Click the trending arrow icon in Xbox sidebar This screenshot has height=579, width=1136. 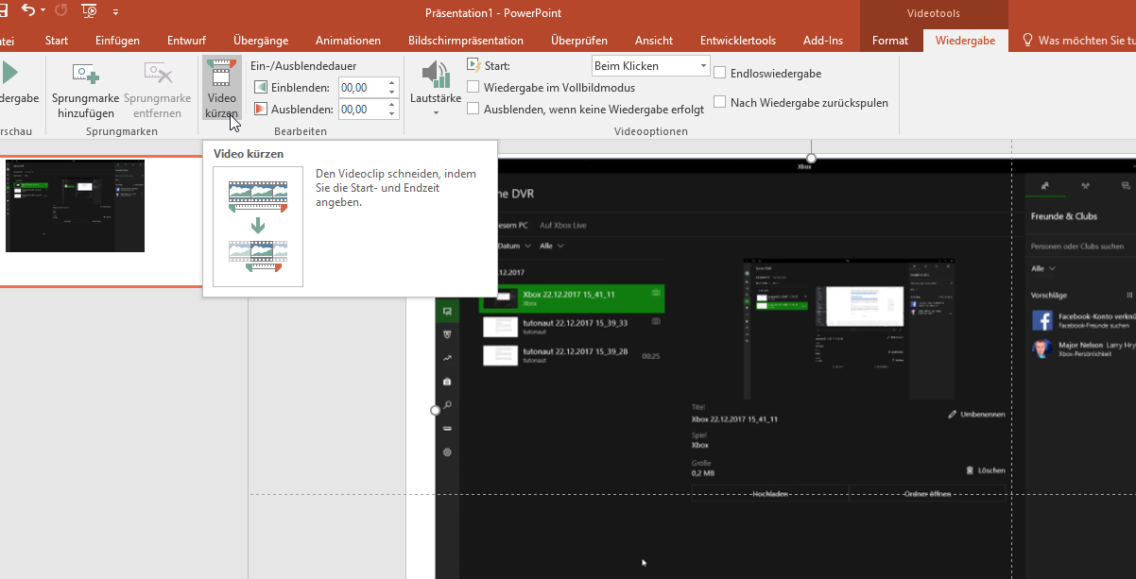coord(447,357)
